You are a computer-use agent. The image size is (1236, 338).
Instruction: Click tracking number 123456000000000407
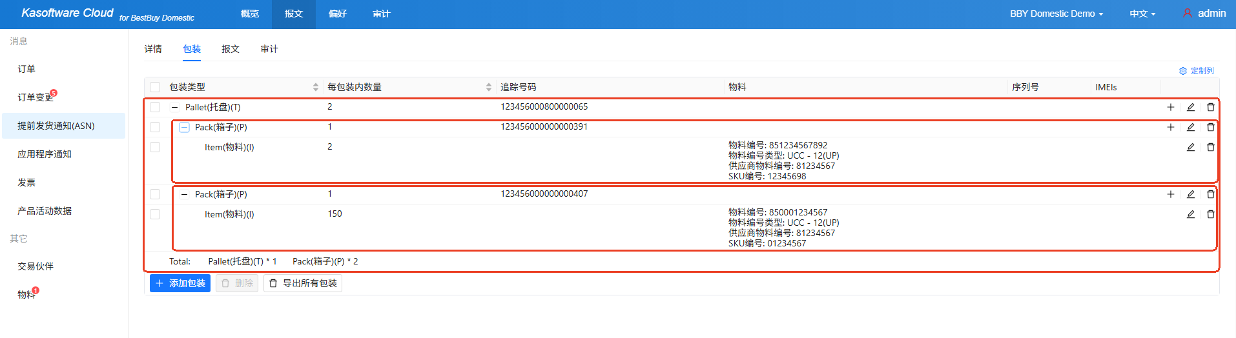pyautogui.click(x=544, y=194)
